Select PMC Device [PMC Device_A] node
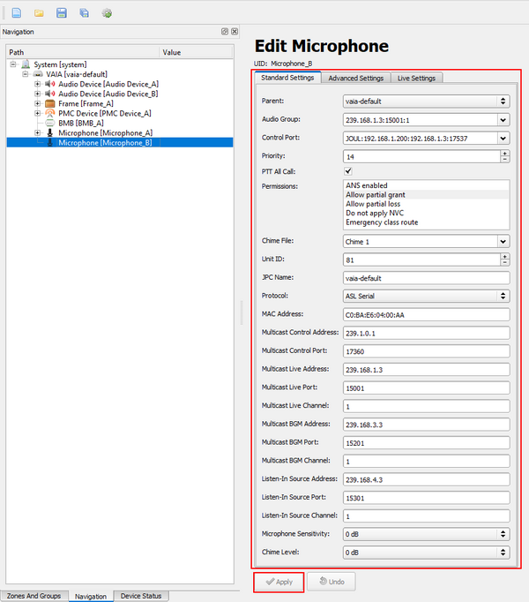529x602 pixels. coord(104,113)
